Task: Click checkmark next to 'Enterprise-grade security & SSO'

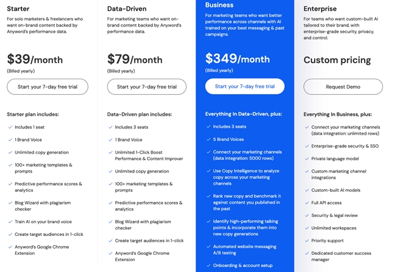Action: coord(307,146)
